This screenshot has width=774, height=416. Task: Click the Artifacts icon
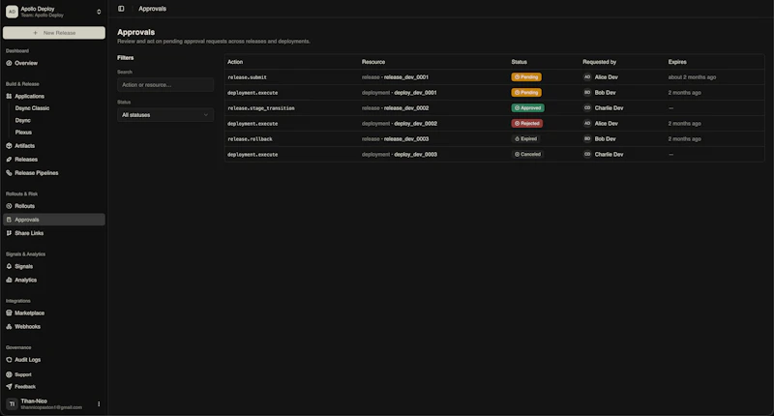tap(9, 145)
